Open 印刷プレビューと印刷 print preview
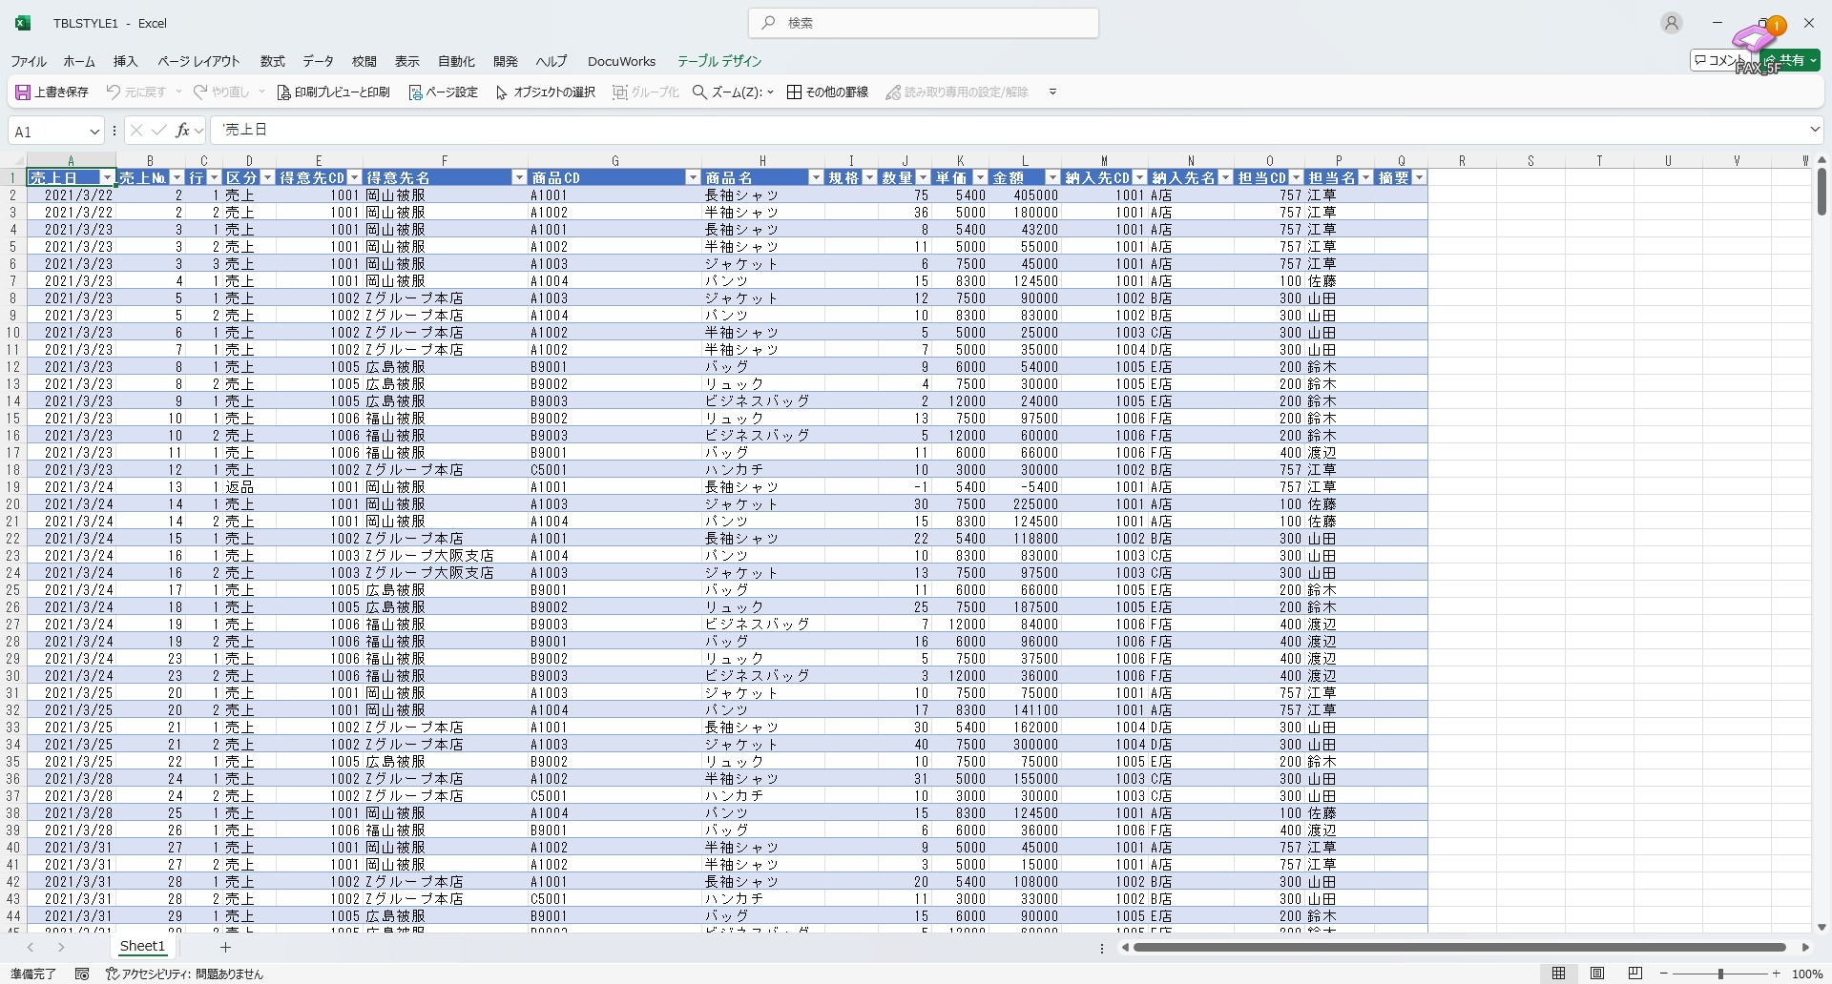1832x984 pixels. (x=333, y=92)
